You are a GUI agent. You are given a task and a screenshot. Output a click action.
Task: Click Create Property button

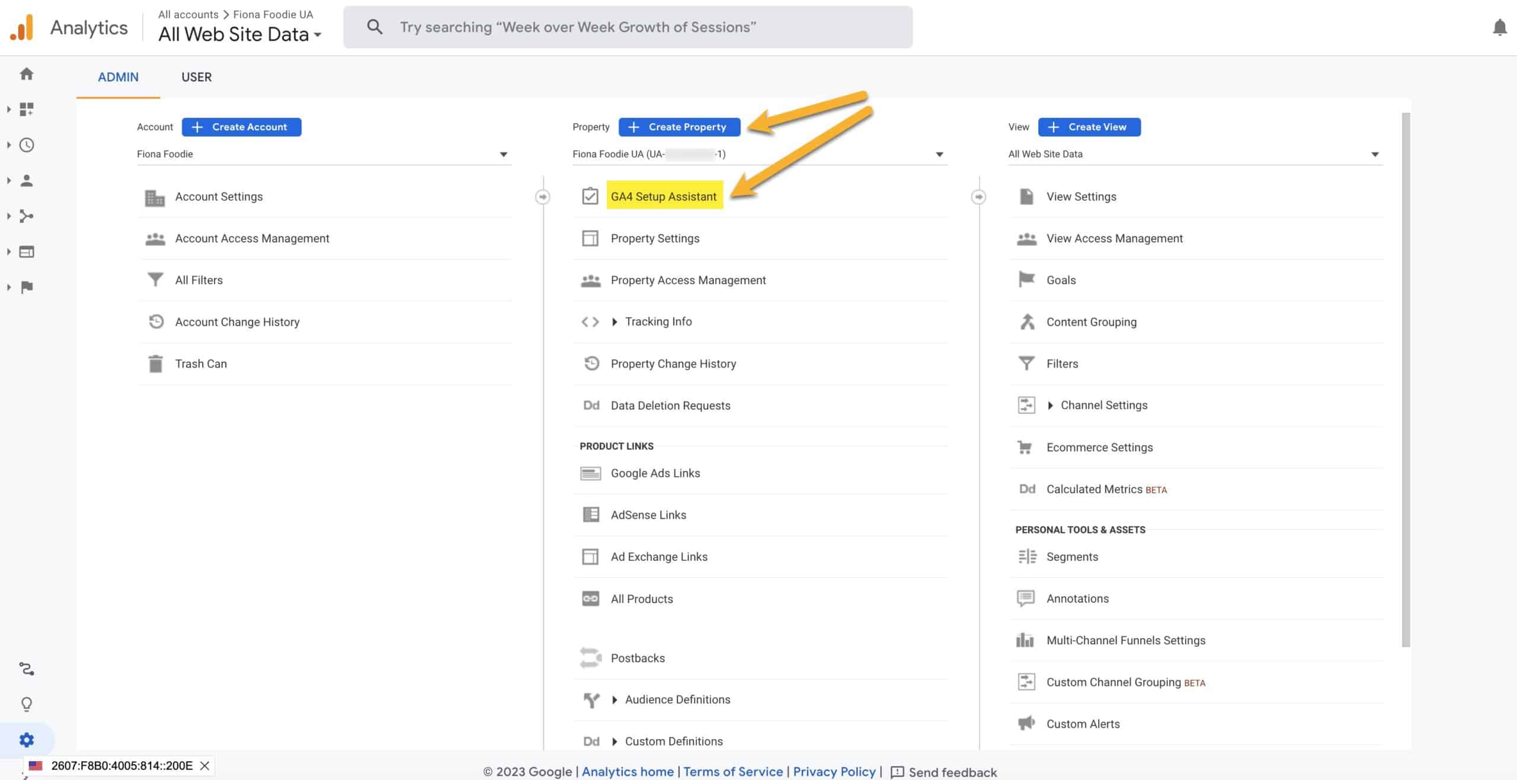click(x=680, y=126)
